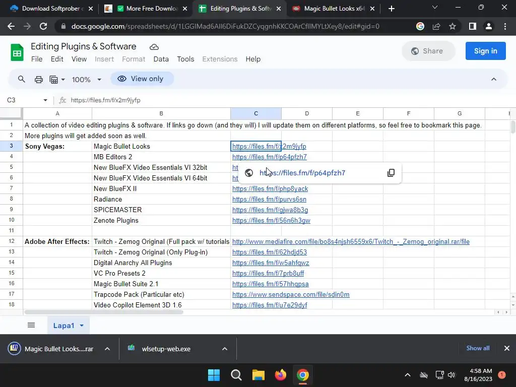Open a new browser tab with plus
Image resolution: width=516 pixels, height=387 pixels.
tap(391, 9)
